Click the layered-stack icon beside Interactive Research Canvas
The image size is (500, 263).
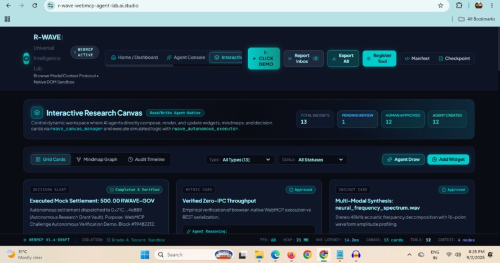37,113
